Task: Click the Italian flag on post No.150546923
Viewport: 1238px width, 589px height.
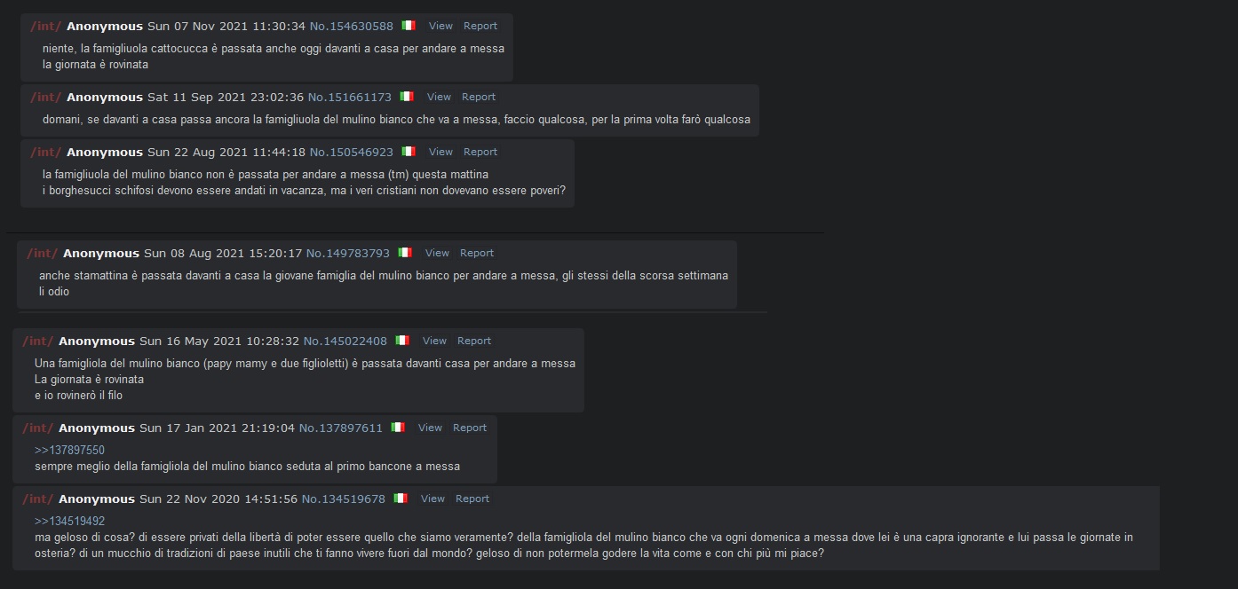Action: click(x=409, y=152)
